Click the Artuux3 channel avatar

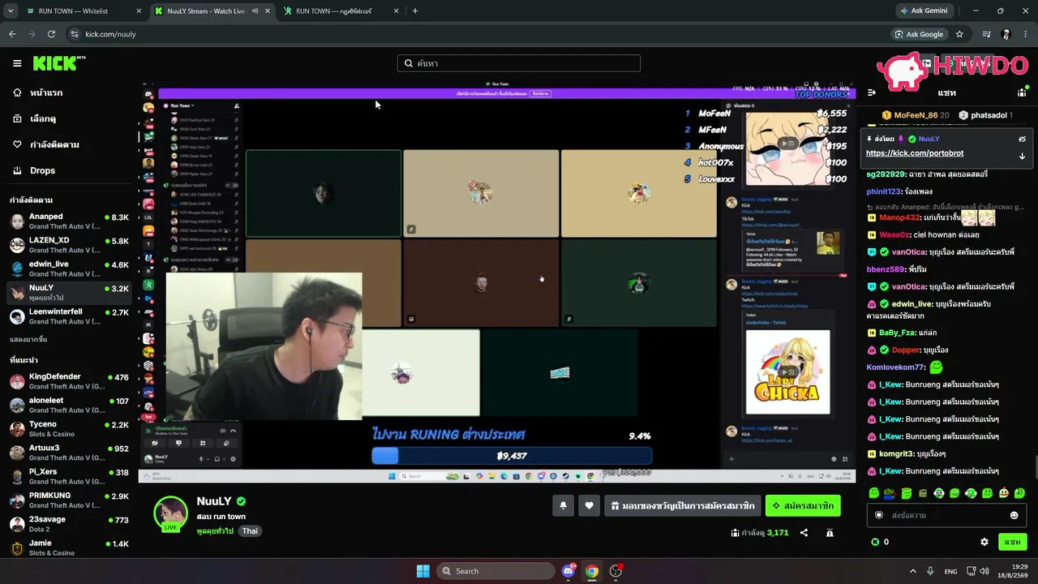17,453
